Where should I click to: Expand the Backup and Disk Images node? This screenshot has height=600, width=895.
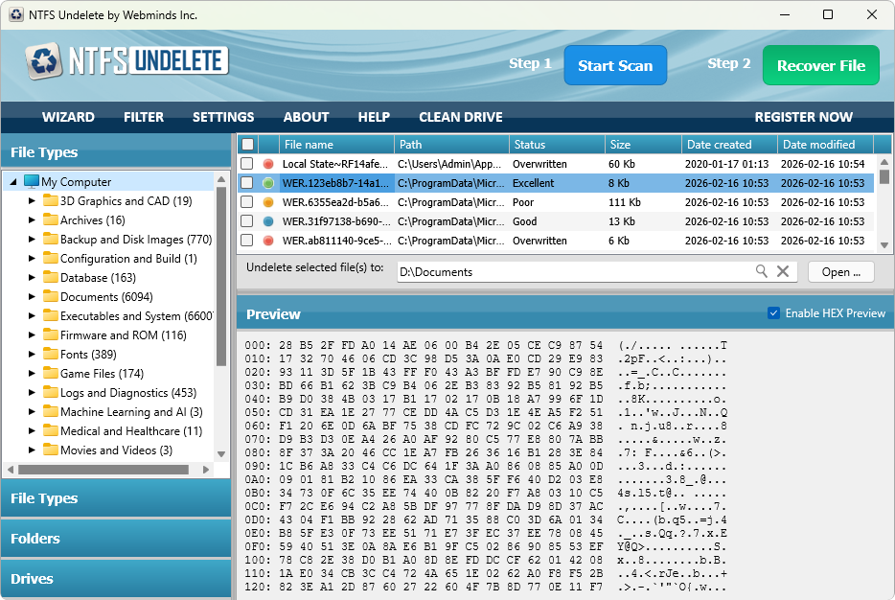click(32, 239)
